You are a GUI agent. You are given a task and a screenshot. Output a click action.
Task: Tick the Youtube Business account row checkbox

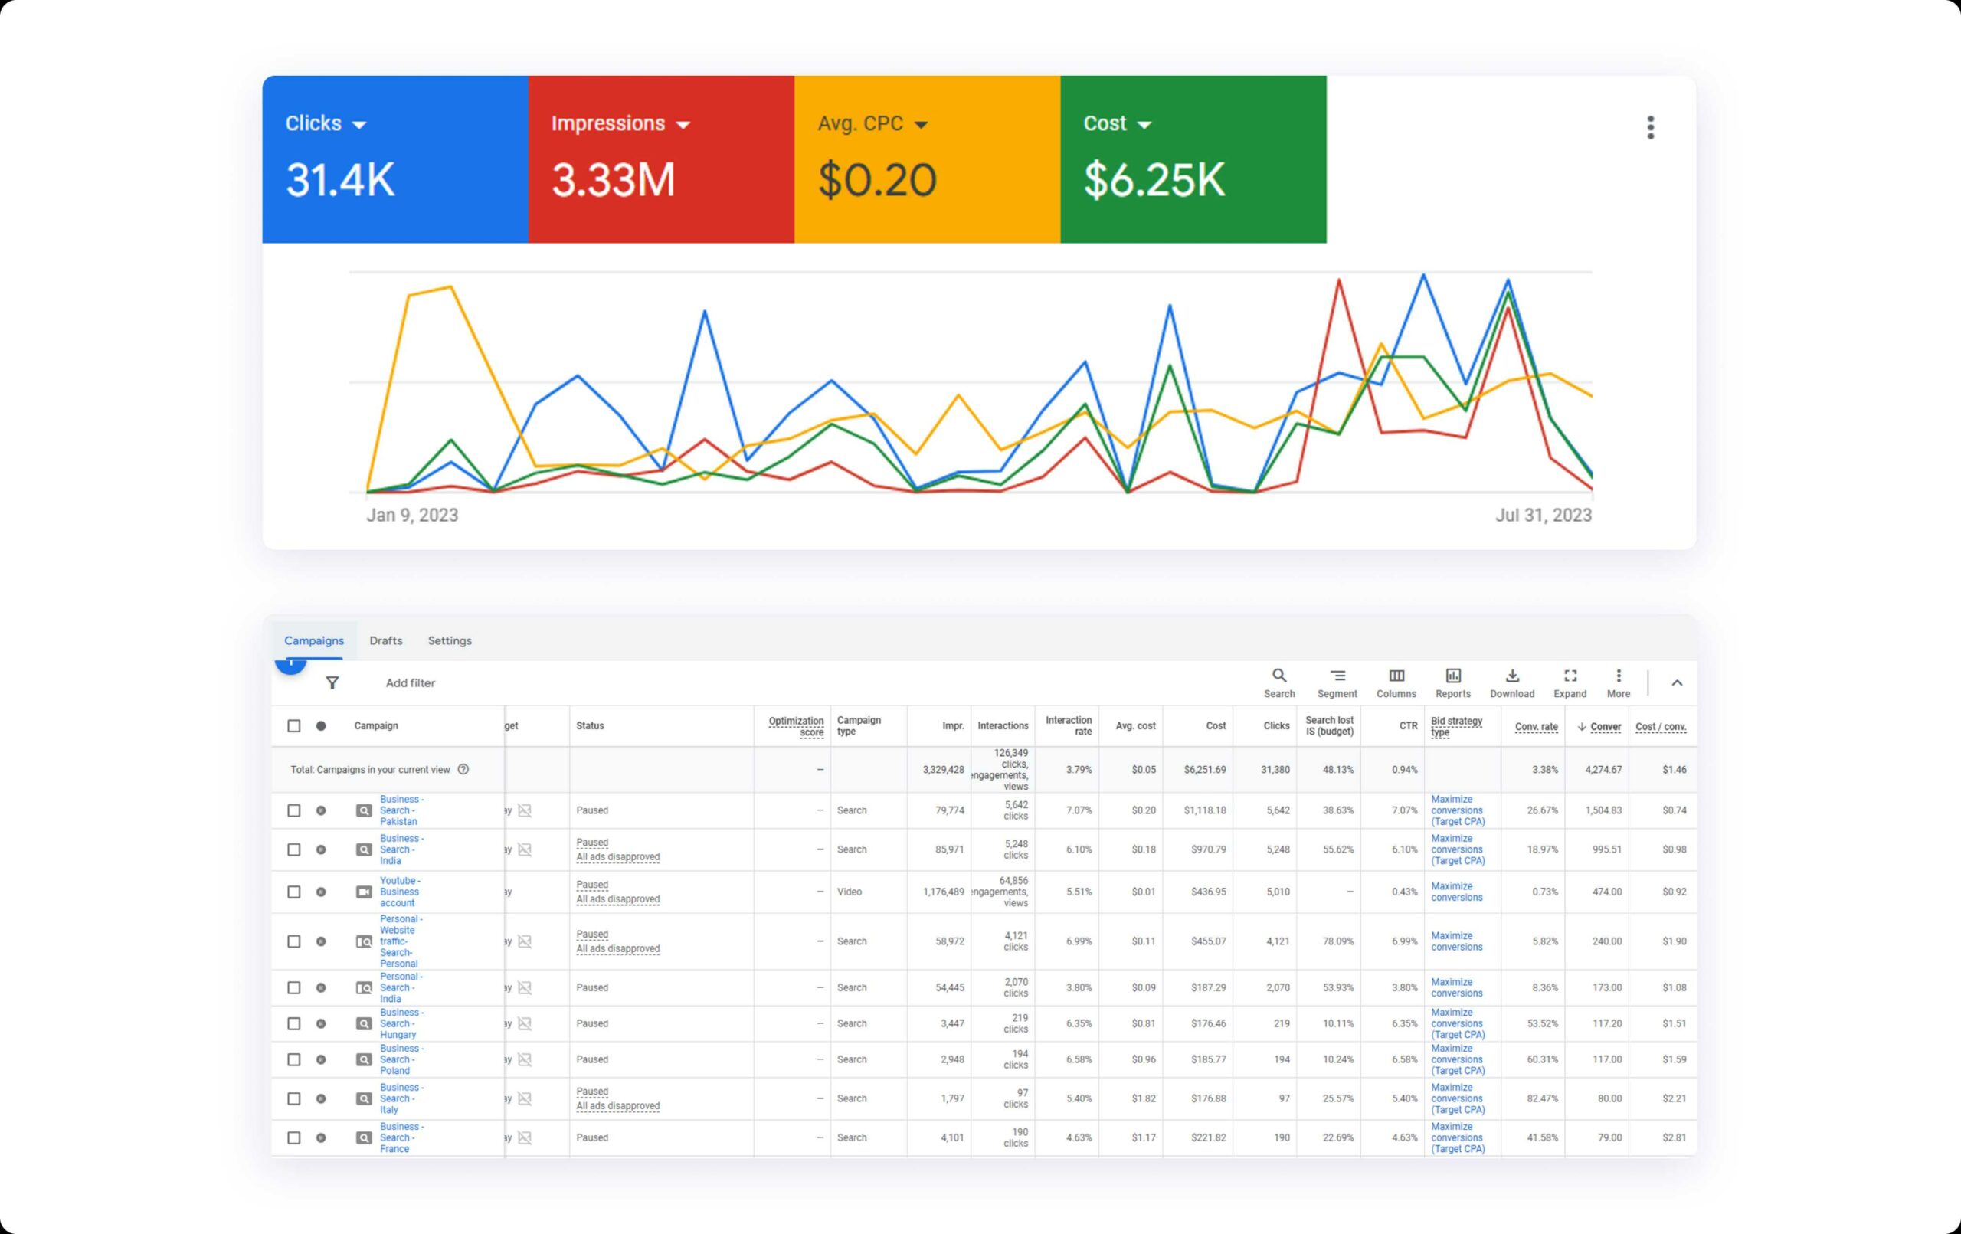click(294, 892)
